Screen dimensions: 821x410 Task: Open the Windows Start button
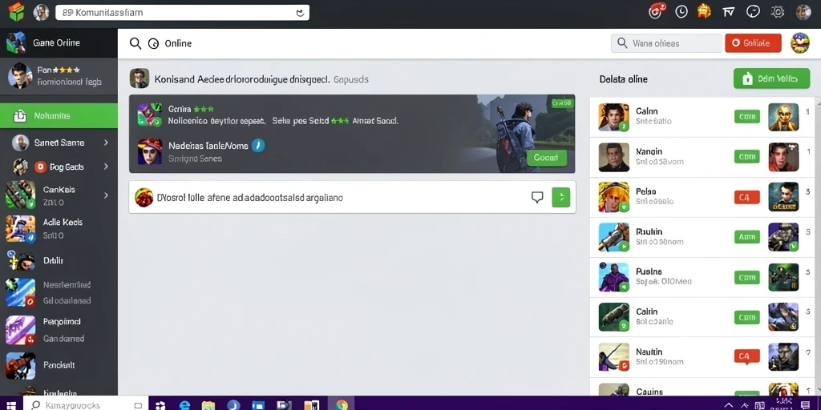point(11,404)
